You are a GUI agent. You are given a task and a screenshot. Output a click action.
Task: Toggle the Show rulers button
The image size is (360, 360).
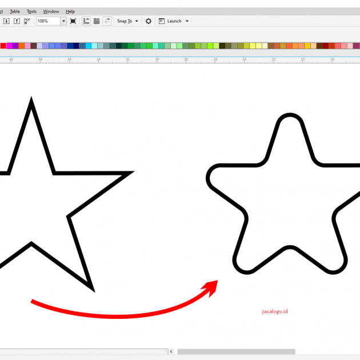pyautogui.click(x=86, y=21)
